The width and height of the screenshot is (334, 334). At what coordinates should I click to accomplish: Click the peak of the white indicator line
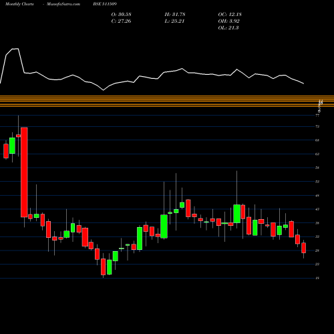(15, 49)
